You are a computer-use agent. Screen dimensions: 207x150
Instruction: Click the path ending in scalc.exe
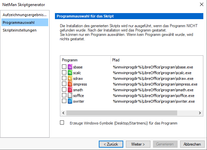(152, 73)
